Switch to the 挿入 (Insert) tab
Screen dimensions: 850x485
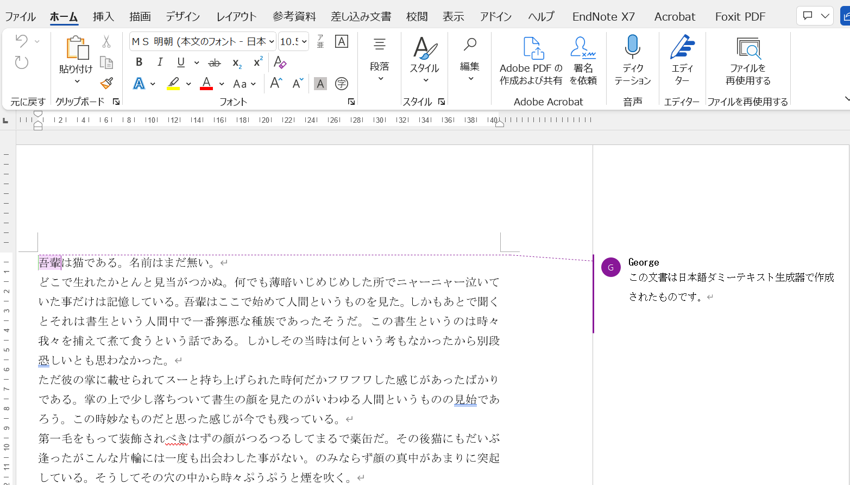[103, 17]
